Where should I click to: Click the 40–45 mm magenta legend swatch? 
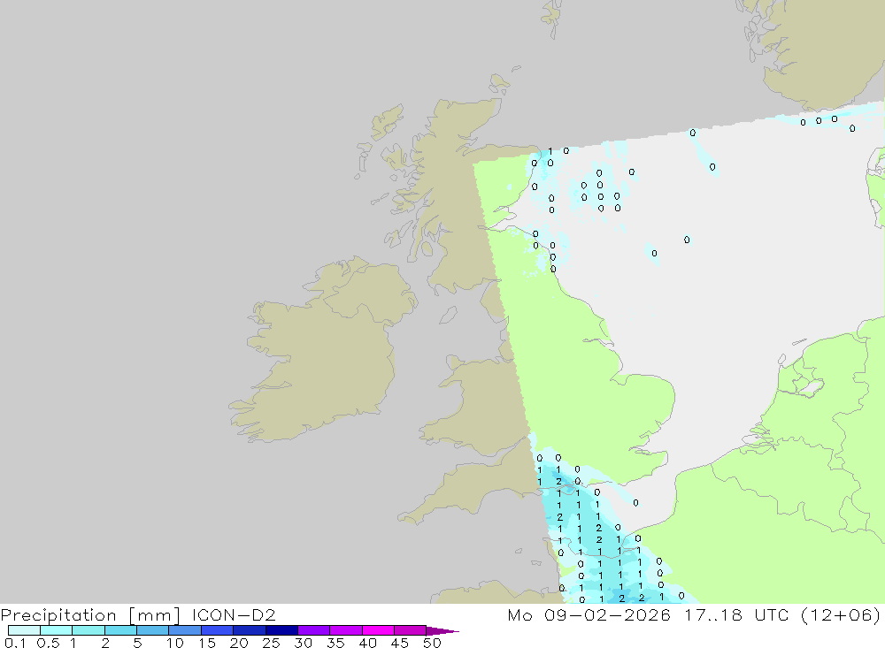coord(378,630)
